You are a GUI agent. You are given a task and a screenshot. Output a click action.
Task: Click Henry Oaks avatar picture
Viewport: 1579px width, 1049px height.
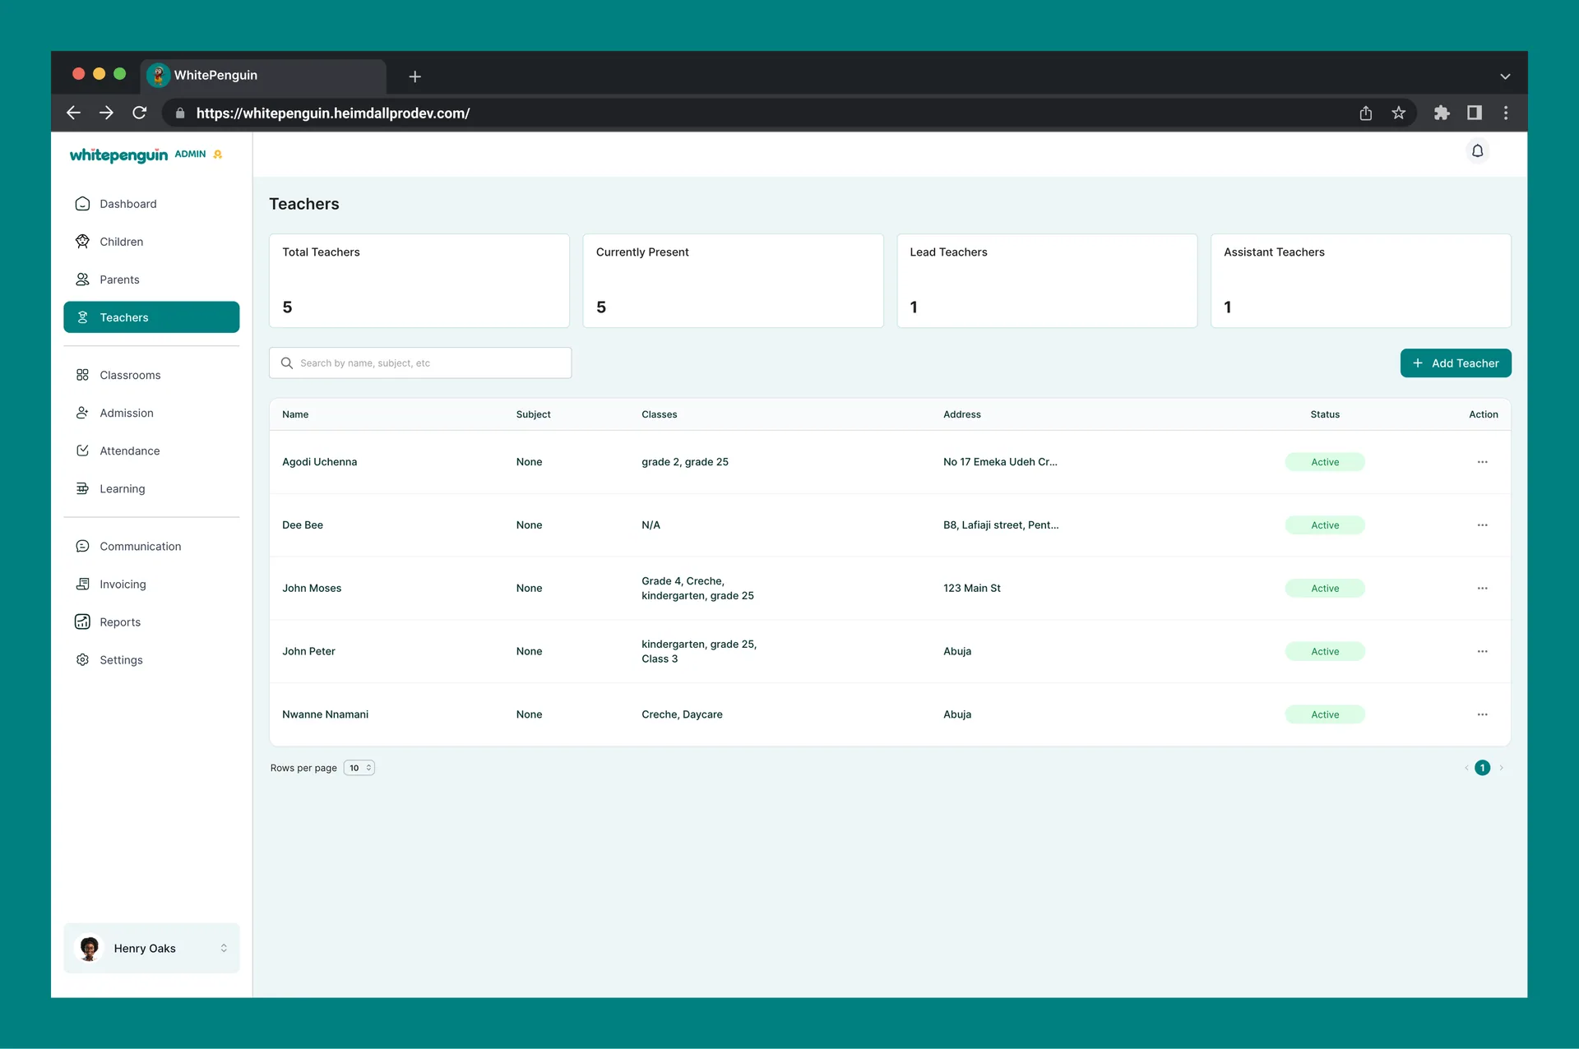click(x=89, y=949)
